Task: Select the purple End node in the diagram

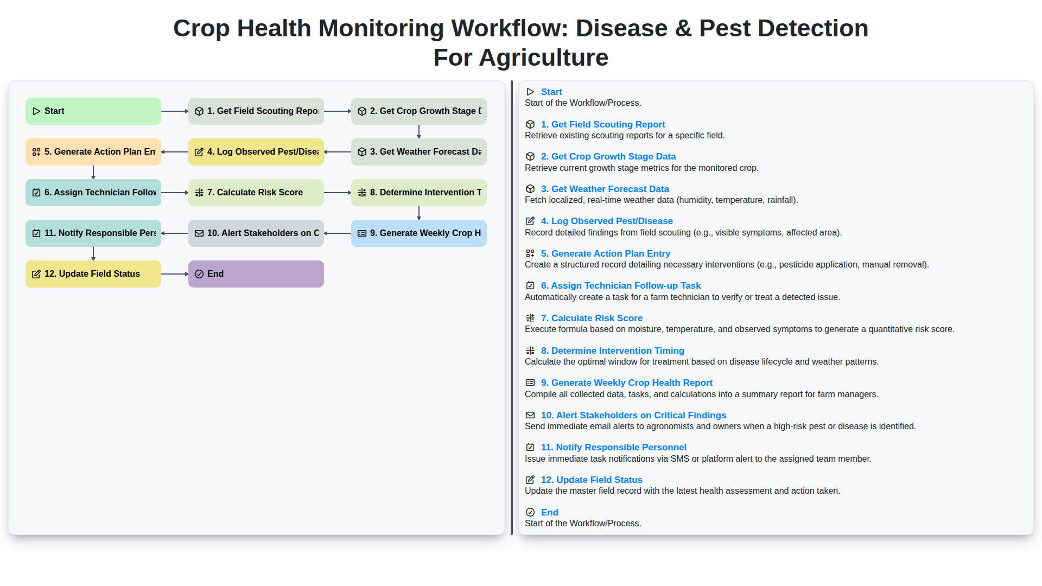Action: point(256,273)
